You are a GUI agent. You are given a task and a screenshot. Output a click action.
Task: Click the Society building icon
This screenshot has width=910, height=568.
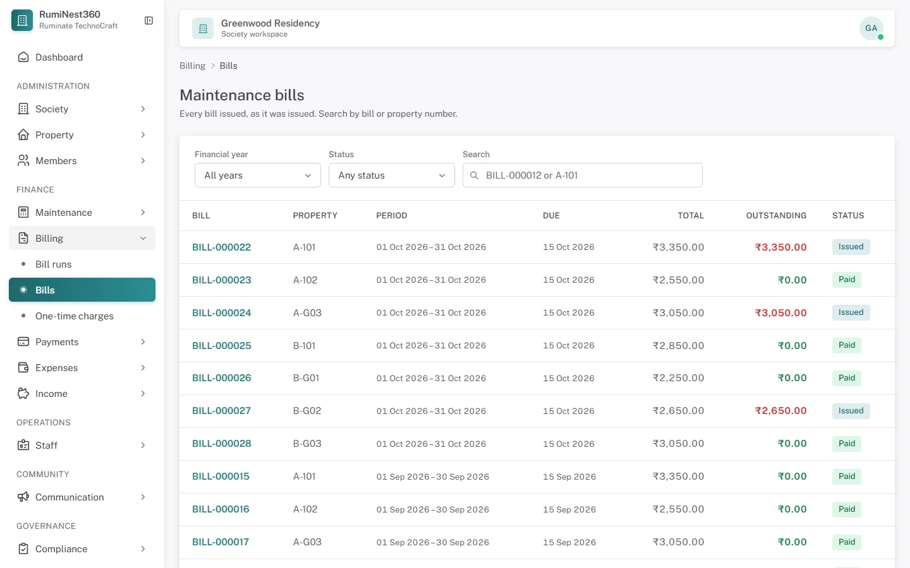tap(23, 109)
